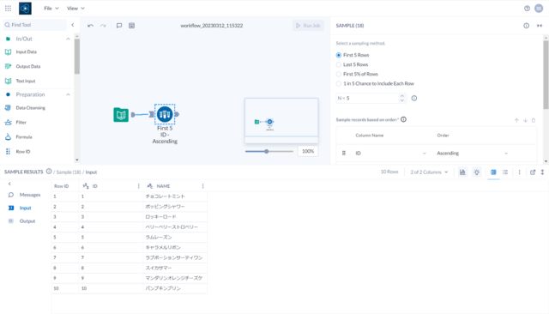
Task: Click into the N = 5 number field
Action: [x=367, y=99]
